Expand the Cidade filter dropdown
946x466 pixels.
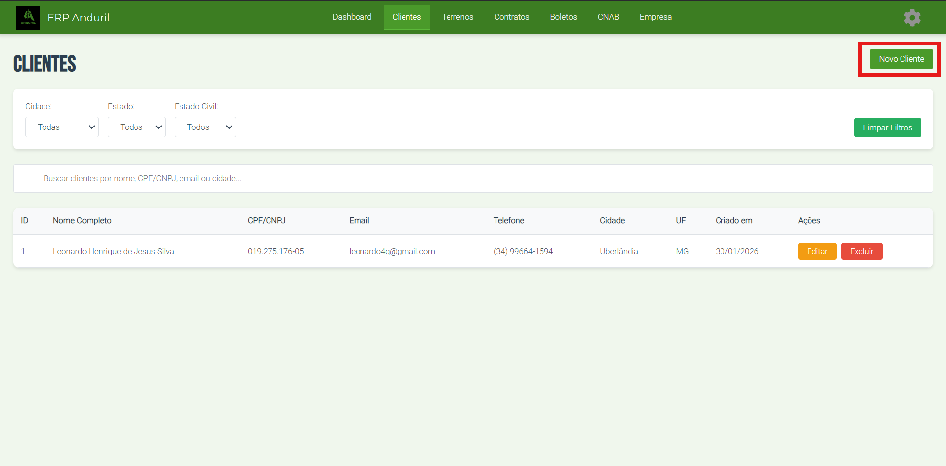pyautogui.click(x=62, y=127)
